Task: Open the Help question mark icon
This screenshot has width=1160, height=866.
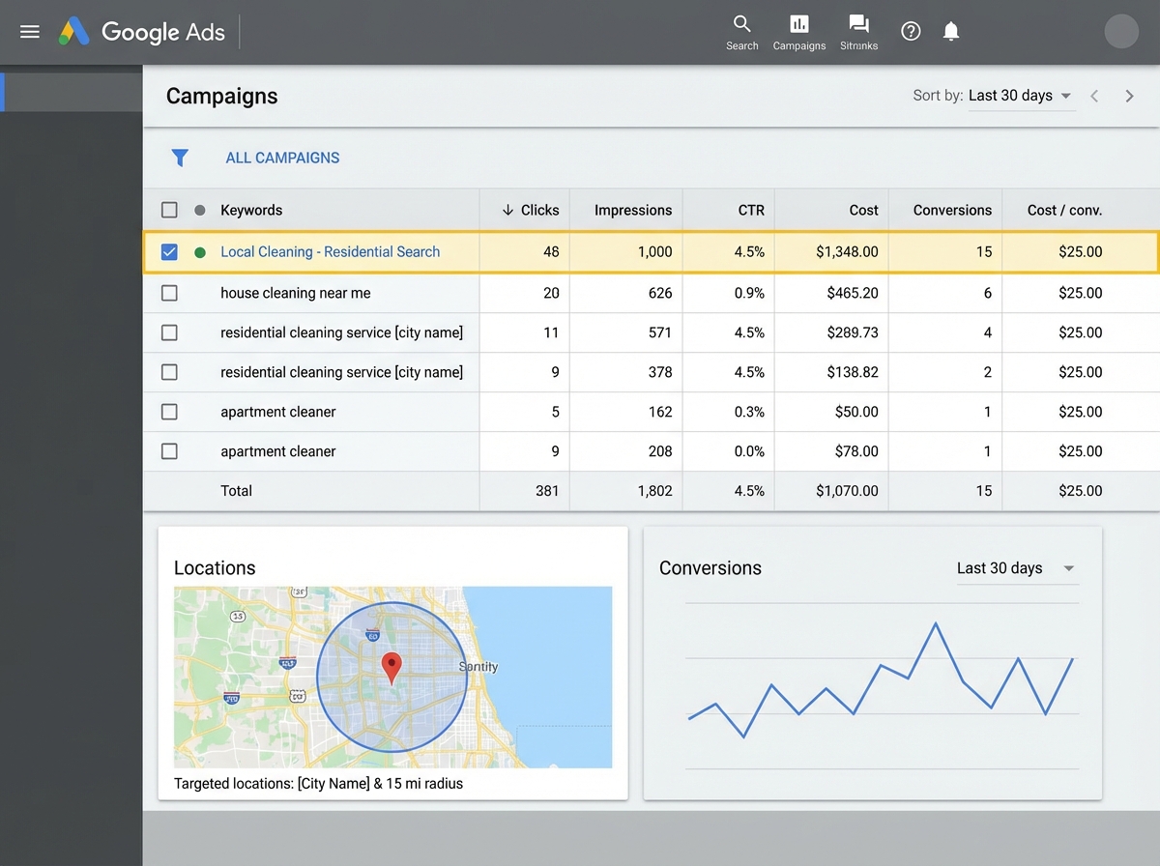Action: coord(910,30)
